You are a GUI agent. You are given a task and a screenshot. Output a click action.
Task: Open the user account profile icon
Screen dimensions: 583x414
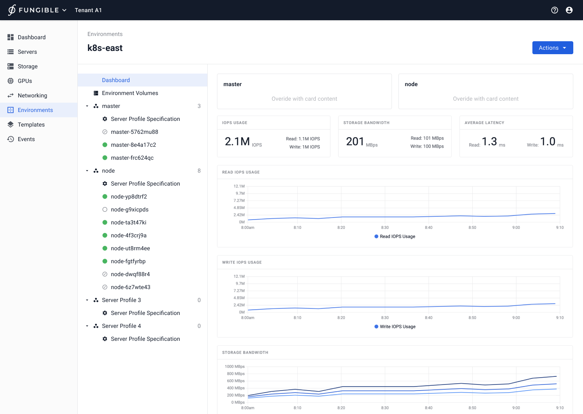click(x=569, y=10)
